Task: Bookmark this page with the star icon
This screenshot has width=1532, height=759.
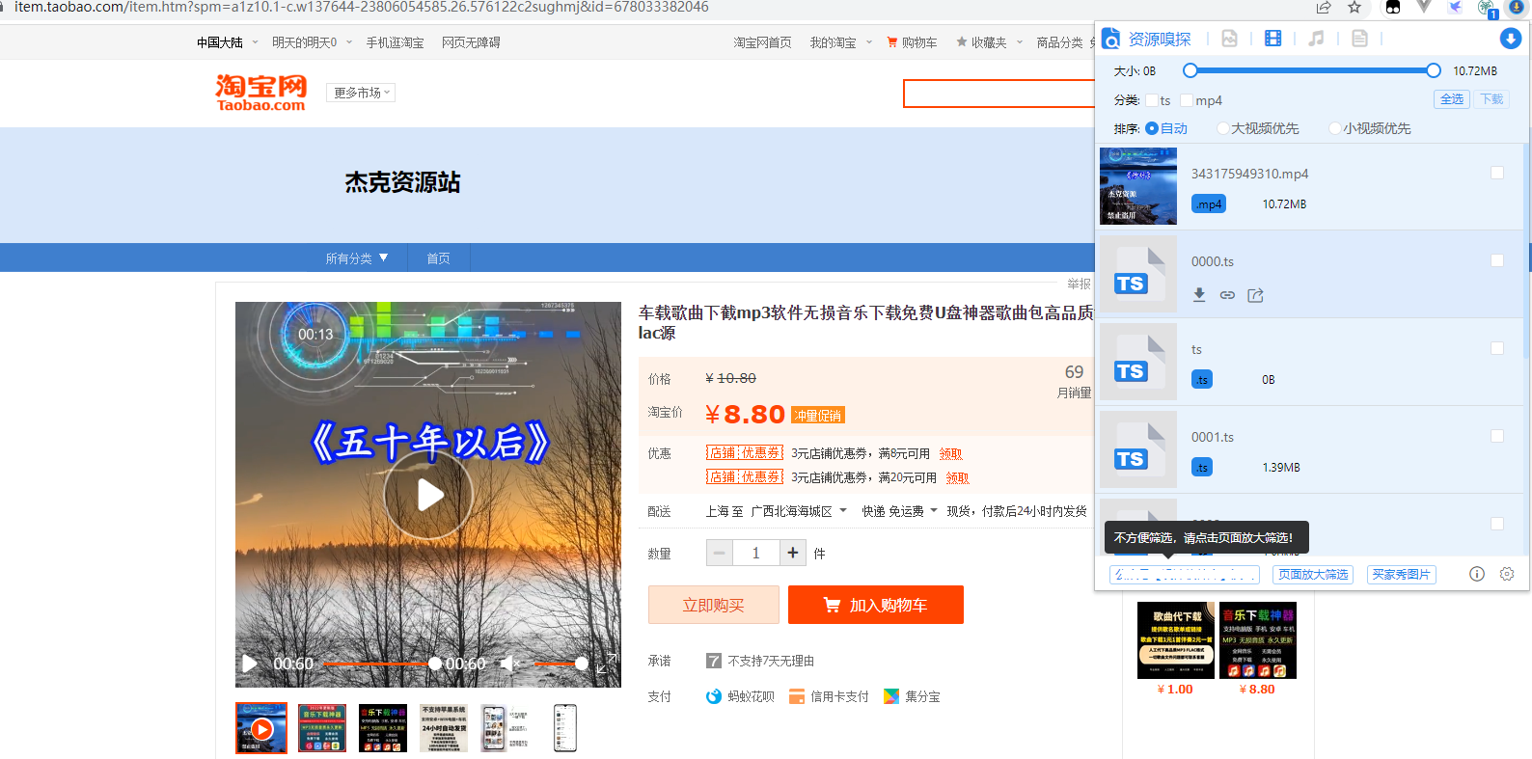Action: 1354,8
